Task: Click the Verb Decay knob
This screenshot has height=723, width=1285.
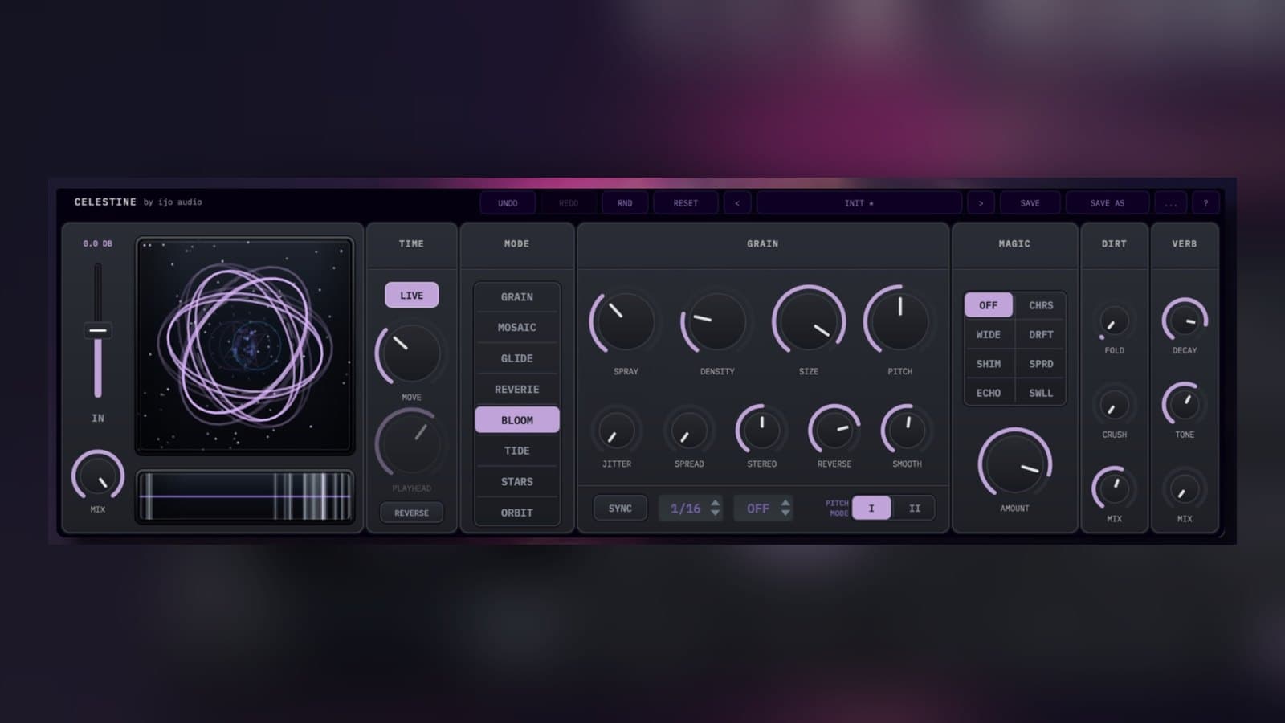Action: tap(1185, 321)
